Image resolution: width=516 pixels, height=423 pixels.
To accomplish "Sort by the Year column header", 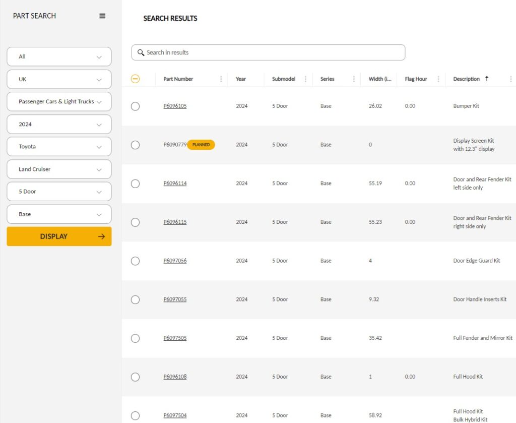I will point(241,79).
